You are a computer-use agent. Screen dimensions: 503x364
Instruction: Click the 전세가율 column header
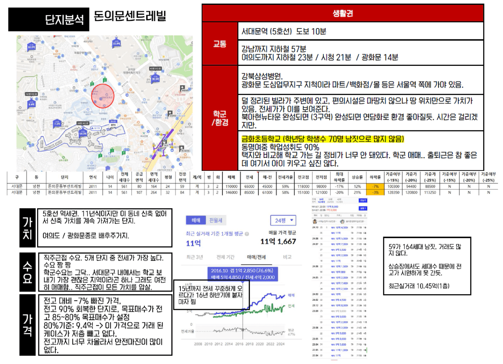pos(285,177)
